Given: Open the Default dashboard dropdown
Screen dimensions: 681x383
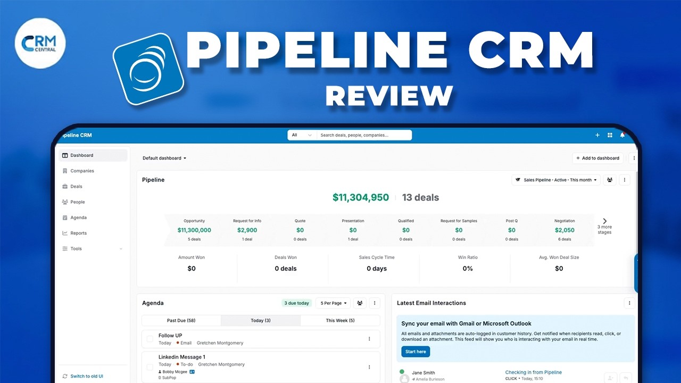Looking at the screenshot, I should pyautogui.click(x=165, y=158).
